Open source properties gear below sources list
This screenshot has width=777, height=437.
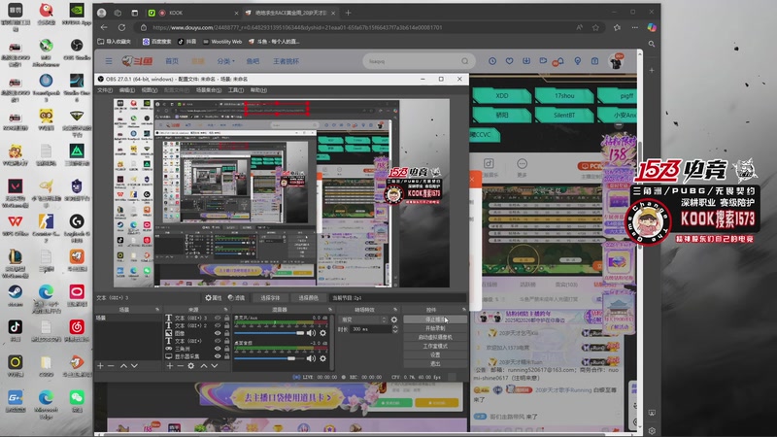pos(191,366)
